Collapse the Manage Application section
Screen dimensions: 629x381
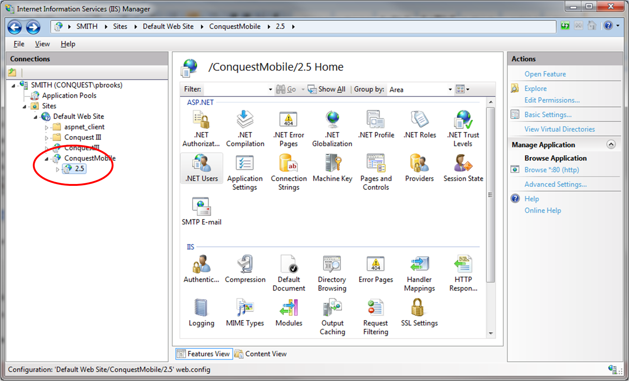pyautogui.click(x=611, y=144)
